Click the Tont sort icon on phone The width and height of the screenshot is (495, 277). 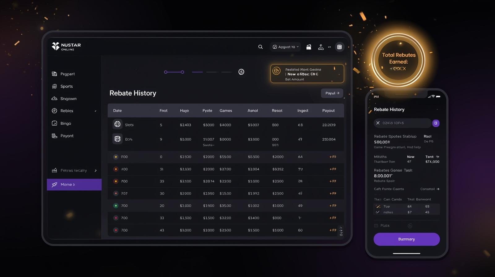[437, 157]
